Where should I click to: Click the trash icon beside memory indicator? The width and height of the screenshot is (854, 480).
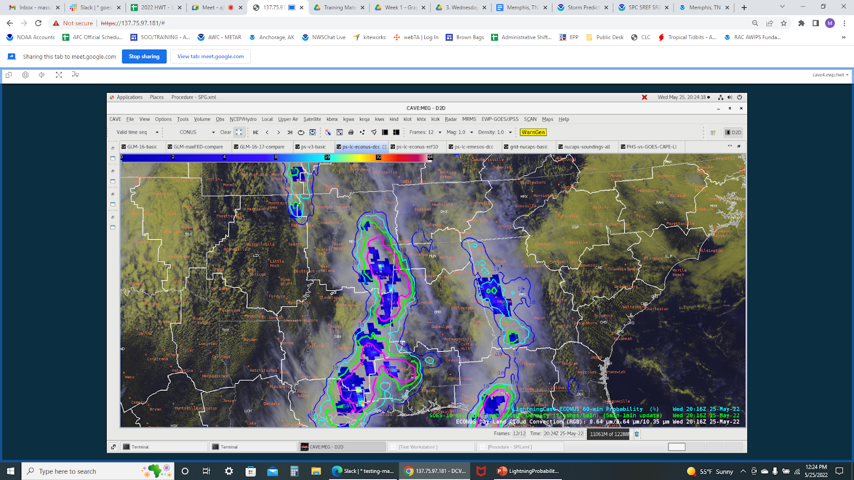637,434
